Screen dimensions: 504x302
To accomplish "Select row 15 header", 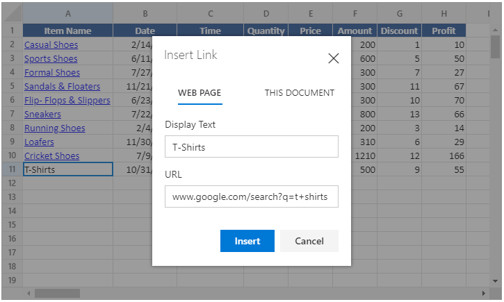I will click(x=11, y=225).
